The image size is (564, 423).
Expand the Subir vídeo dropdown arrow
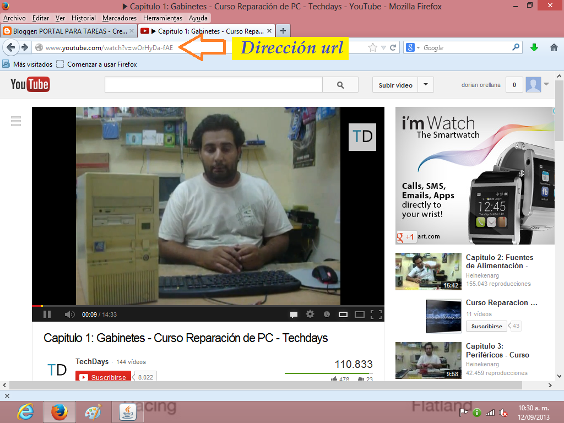426,85
